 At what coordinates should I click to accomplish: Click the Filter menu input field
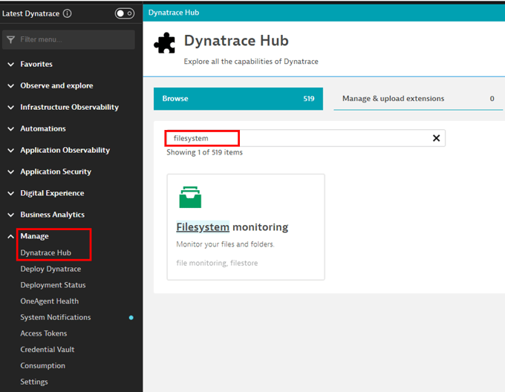(x=68, y=39)
